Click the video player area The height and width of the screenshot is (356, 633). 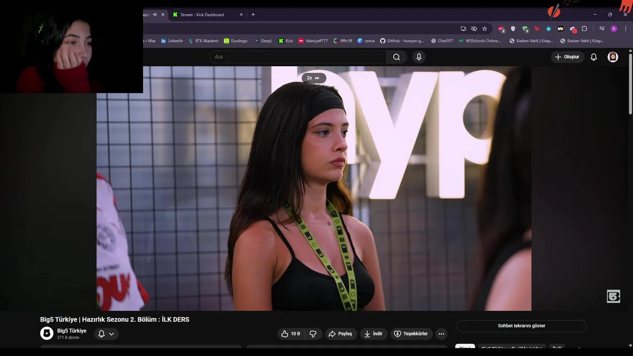click(314, 188)
